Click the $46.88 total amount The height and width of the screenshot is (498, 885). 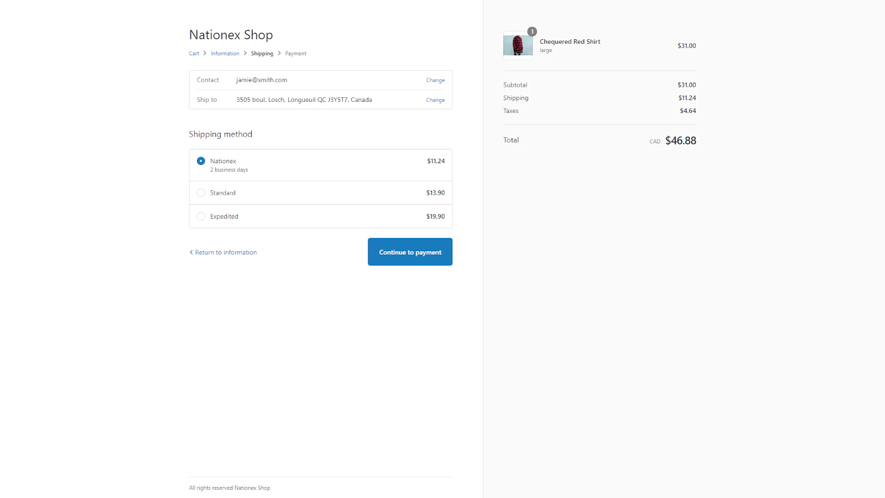[680, 141]
